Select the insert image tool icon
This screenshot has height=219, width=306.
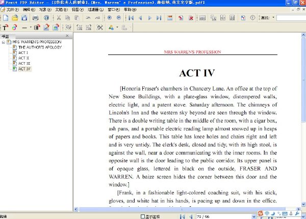(46, 28)
